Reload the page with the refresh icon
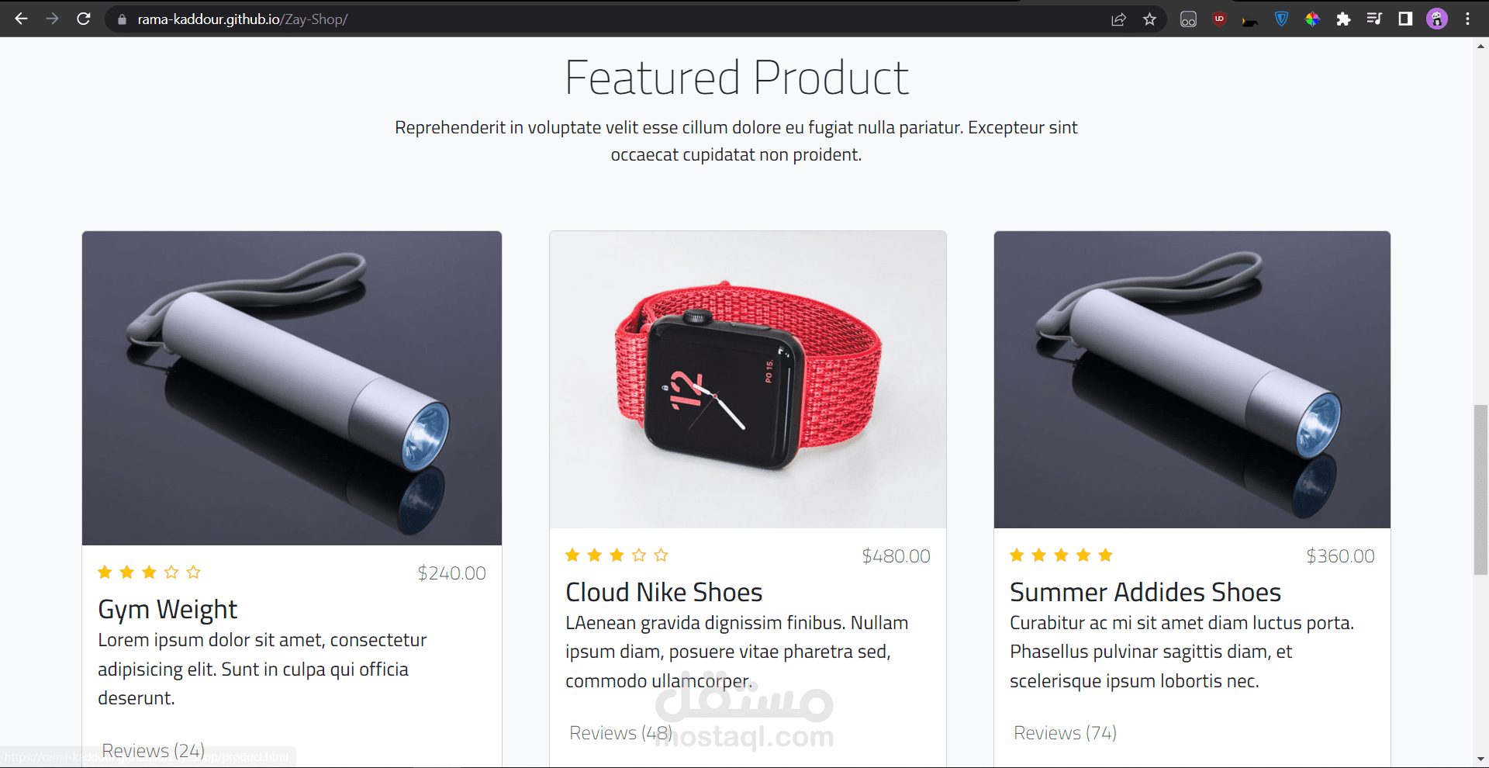Viewport: 1489px width, 768px height. tap(84, 19)
